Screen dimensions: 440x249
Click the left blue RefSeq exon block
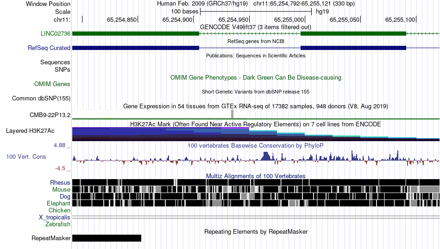click(x=136, y=48)
